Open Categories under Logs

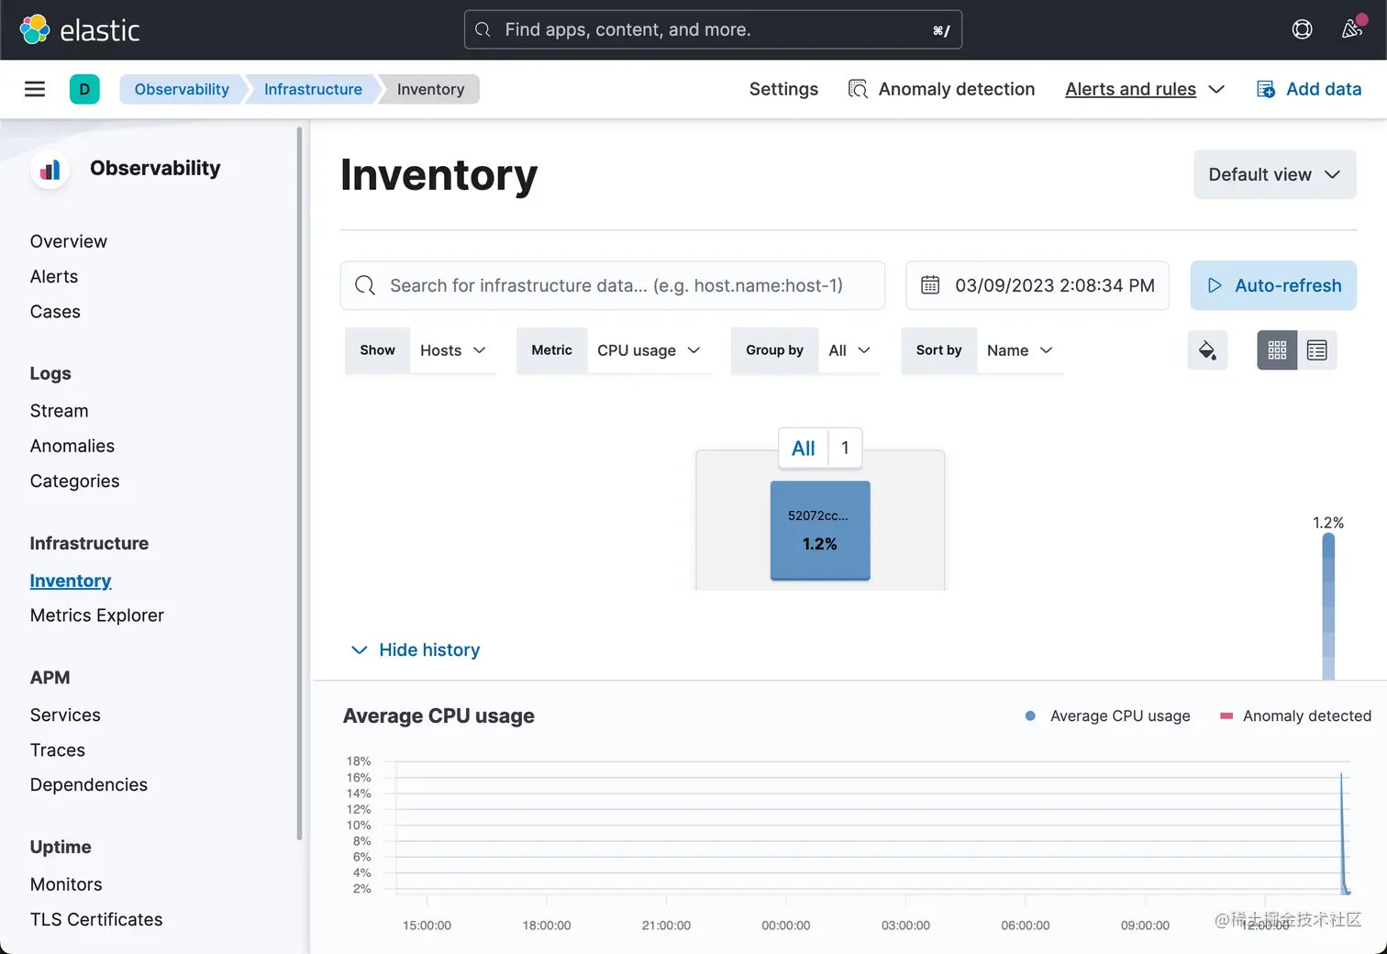pos(74,481)
